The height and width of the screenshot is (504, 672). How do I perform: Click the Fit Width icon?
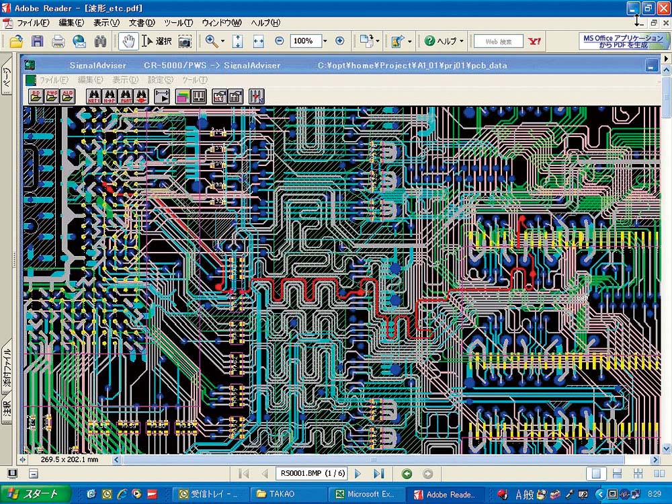(258, 41)
